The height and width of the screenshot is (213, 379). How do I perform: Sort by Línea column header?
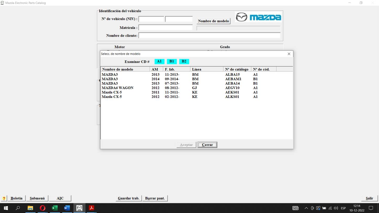click(x=207, y=69)
